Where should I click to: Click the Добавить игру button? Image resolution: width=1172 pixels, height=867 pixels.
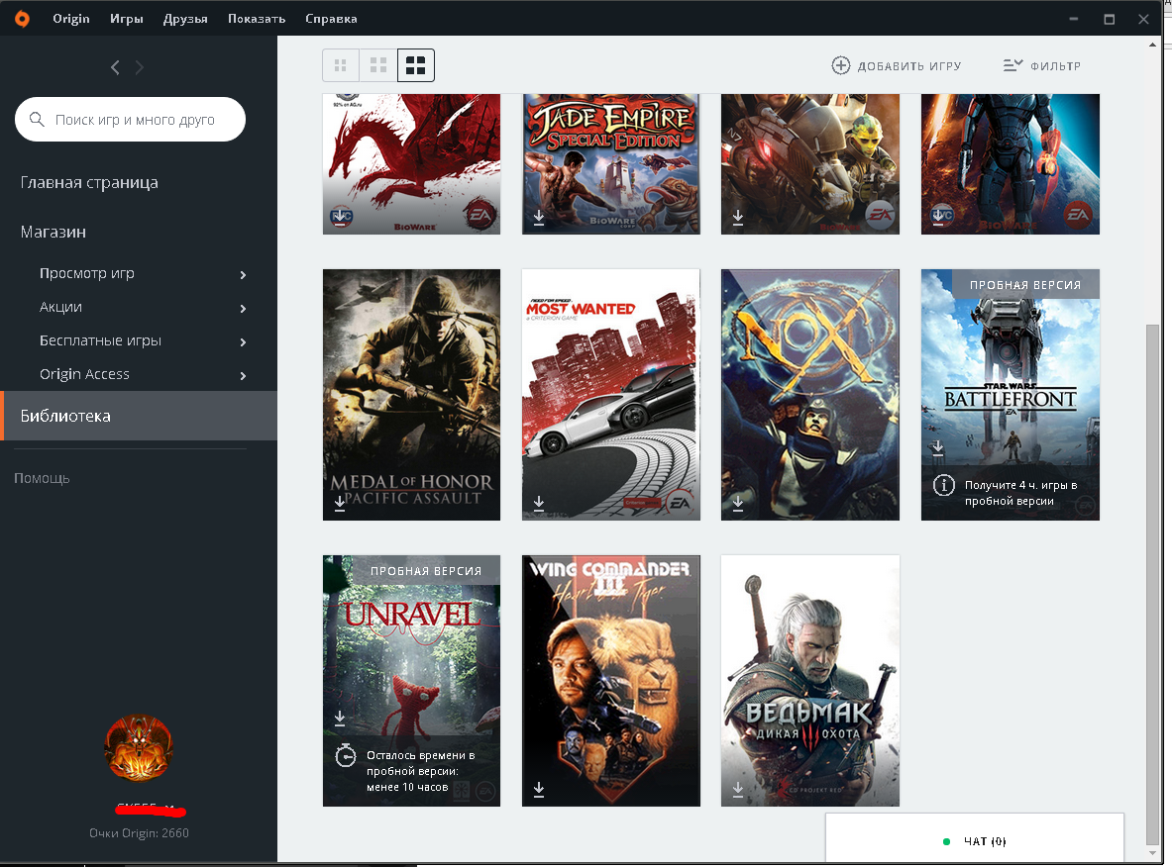[897, 65]
